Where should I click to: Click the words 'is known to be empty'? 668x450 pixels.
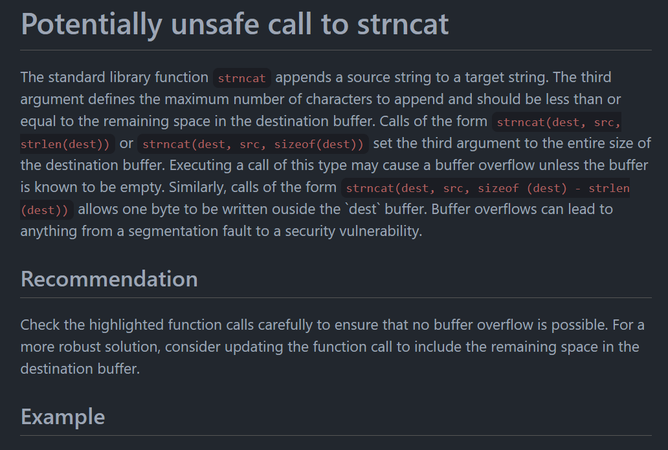pos(93,187)
